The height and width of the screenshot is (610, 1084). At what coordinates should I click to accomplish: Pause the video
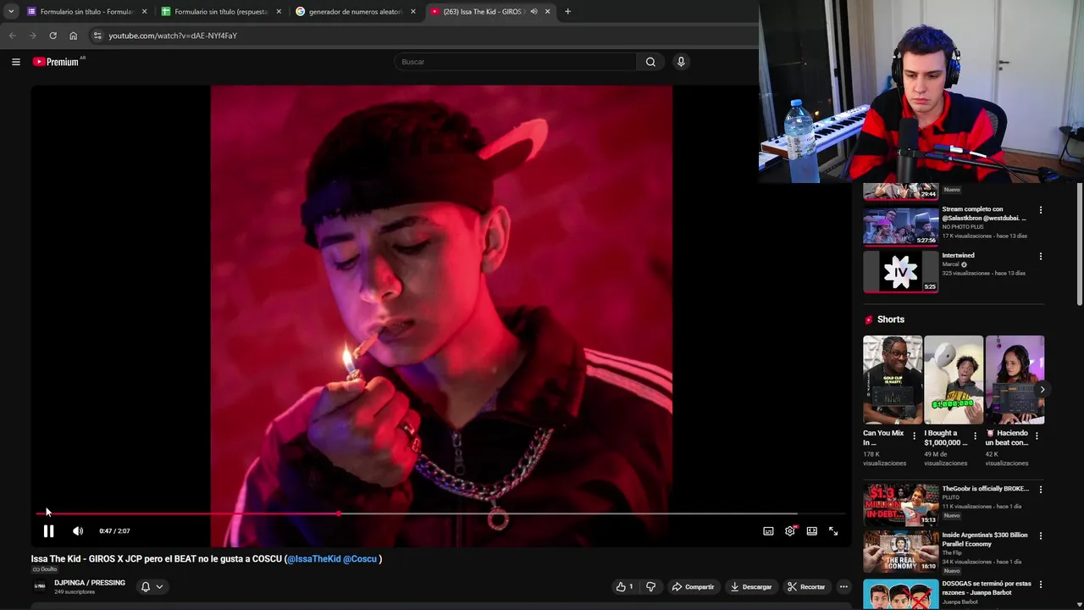coord(48,531)
